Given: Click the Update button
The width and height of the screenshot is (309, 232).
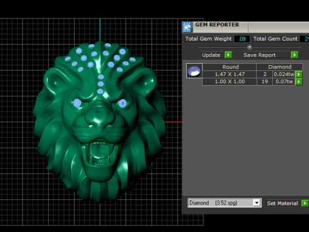Looking at the screenshot, I should point(211,55).
